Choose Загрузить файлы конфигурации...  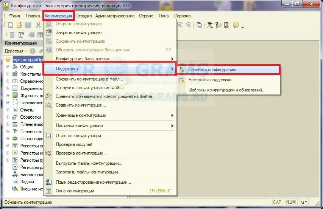coord(110,172)
